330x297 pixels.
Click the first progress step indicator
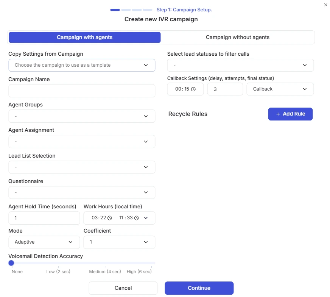(x=115, y=10)
